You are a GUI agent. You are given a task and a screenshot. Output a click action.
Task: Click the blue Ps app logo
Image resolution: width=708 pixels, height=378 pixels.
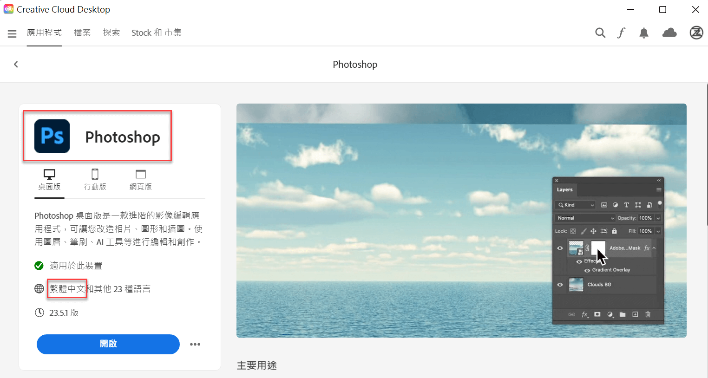click(52, 136)
